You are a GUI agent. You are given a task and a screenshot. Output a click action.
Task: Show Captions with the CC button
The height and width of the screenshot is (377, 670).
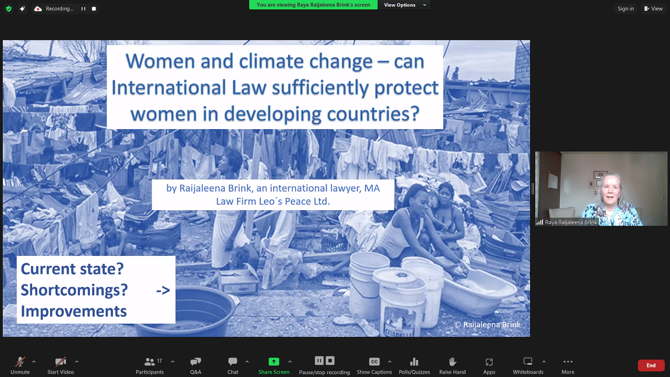coord(374,365)
